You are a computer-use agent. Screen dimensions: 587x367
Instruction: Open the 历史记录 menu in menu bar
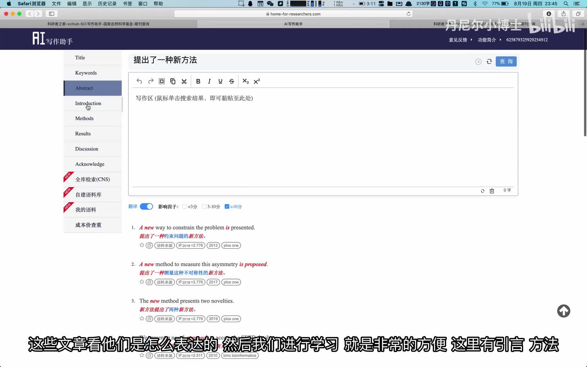point(107,4)
